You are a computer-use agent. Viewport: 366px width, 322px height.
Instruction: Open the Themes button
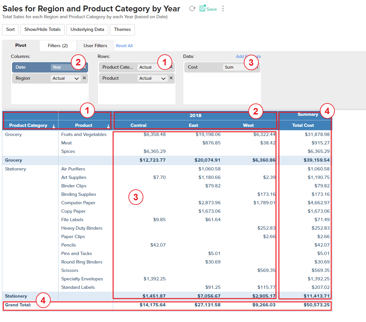pos(122,30)
